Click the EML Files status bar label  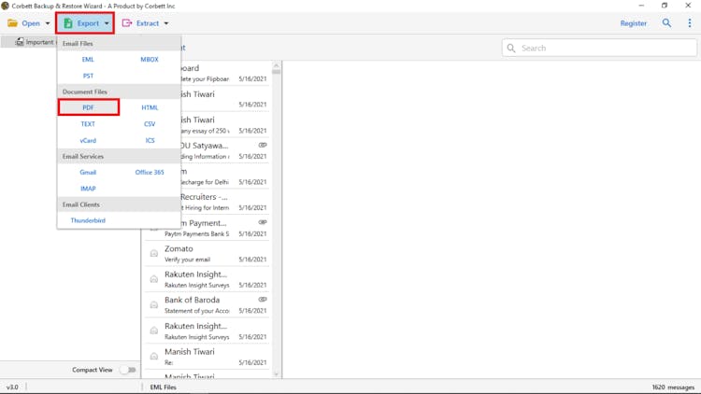coord(164,387)
